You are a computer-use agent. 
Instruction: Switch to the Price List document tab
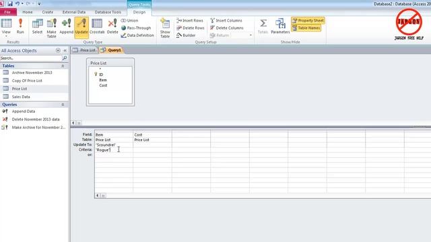(x=84, y=50)
